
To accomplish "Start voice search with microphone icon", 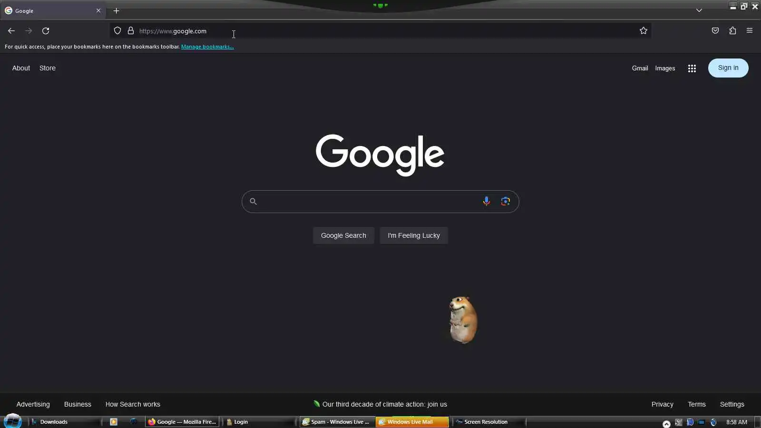I will pos(486,201).
